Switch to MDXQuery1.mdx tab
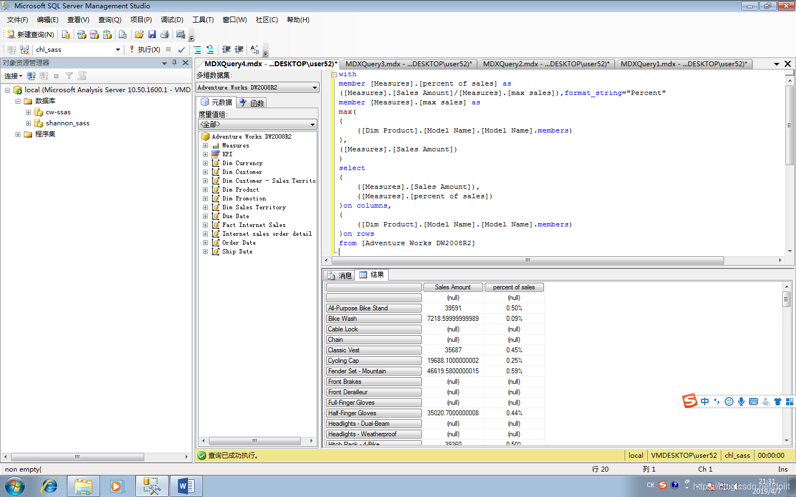796x497 pixels. (684, 64)
